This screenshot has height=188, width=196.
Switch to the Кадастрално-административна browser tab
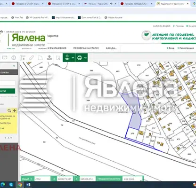(x=172, y=4)
